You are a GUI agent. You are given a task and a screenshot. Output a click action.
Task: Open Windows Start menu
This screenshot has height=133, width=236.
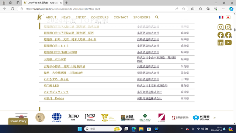(x=80, y=129)
